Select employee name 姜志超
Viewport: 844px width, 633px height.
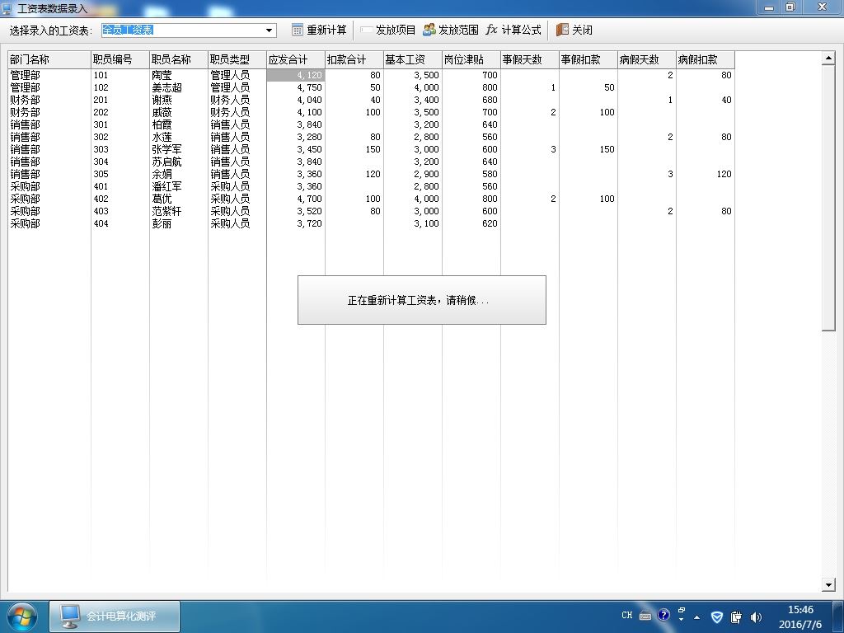(x=166, y=87)
